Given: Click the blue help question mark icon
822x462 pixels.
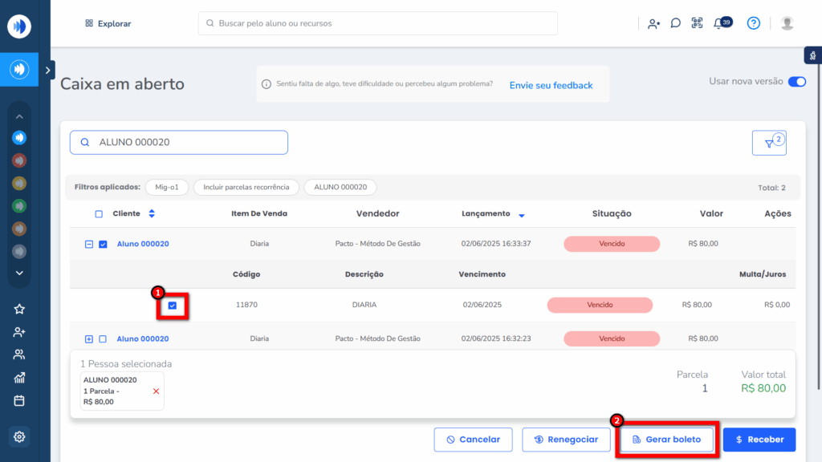Looking at the screenshot, I should [753, 23].
